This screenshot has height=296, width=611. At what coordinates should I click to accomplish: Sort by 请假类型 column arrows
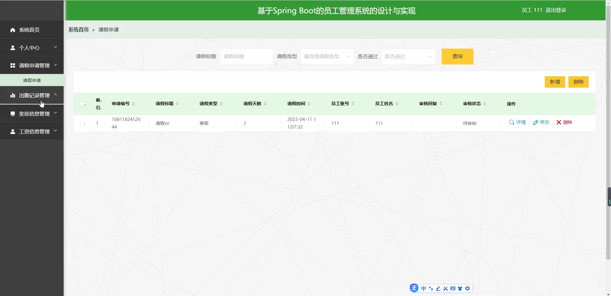[x=221, y=104]
